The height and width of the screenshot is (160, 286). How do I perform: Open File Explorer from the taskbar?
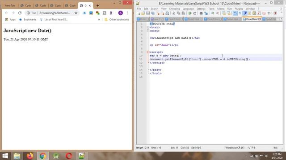(x=17, y=156)
